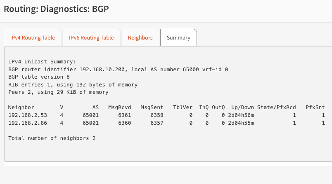Viewport: 332px width, 184px height.
Task: Click the MsgSent column header
Action: coord(152,107)
